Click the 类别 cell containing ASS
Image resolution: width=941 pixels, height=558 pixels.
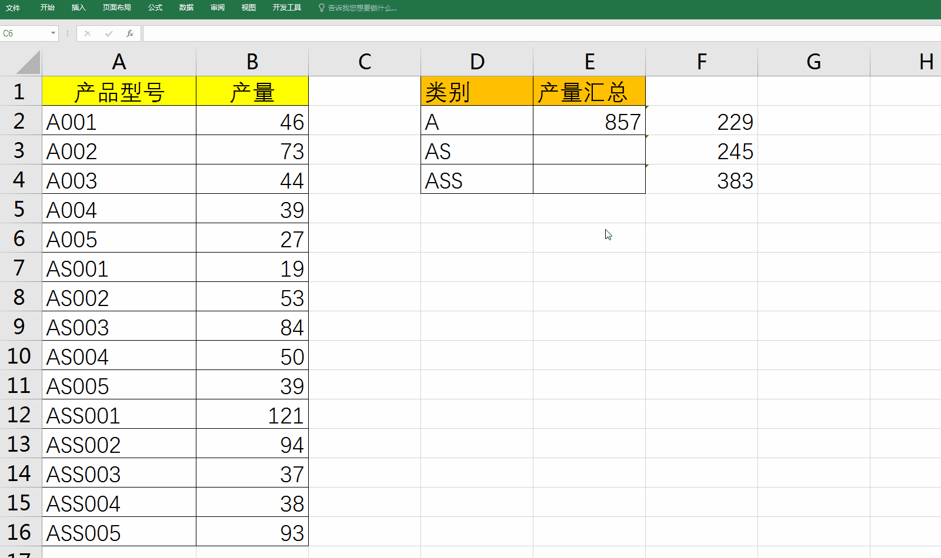tap(477, 179)
